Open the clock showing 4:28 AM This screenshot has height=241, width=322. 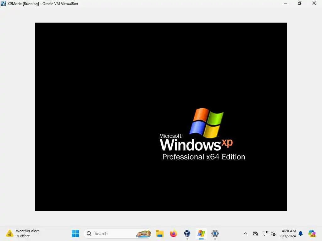click(x=288, y=233)
